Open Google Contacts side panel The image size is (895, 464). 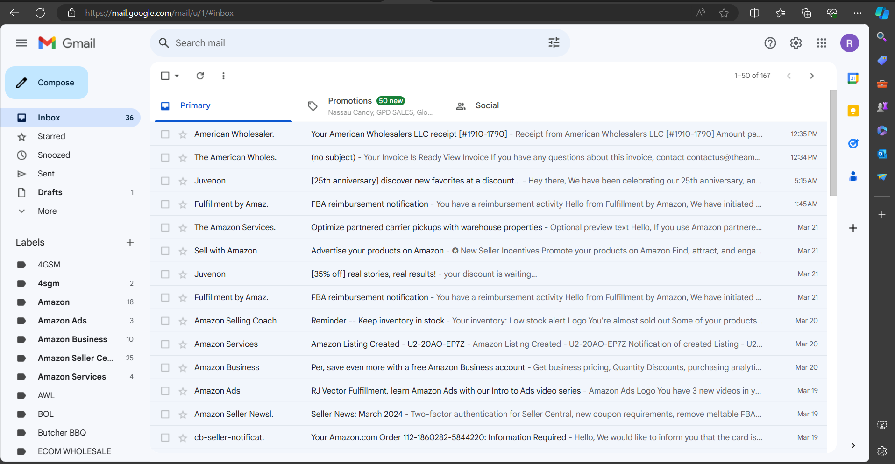(x=853, y=176)
